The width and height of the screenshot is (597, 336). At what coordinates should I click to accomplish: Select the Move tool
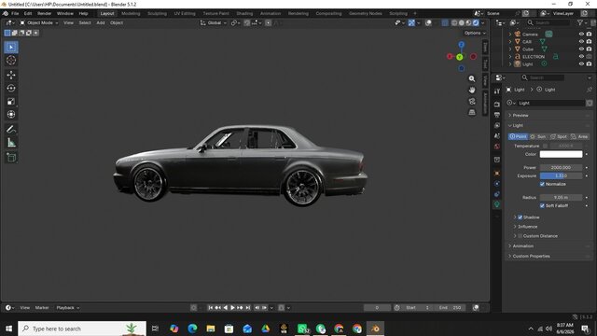[x=11, y=75]
